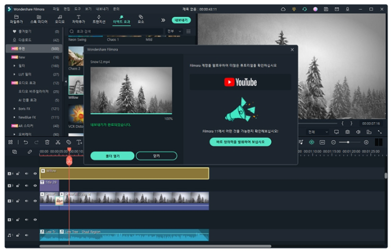Open the 파일추가 (add file) tab

coord(16,19)
